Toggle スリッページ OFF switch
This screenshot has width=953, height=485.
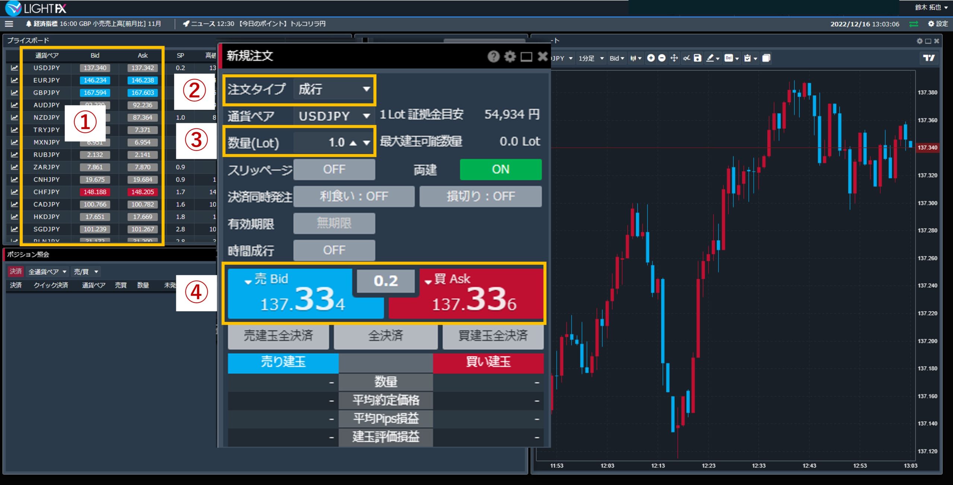pyautogui.click(x=334, y=169)
